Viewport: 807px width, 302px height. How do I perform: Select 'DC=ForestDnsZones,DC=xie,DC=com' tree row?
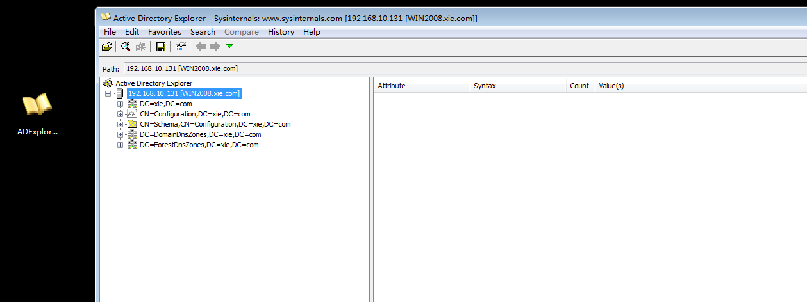point(199,145)
